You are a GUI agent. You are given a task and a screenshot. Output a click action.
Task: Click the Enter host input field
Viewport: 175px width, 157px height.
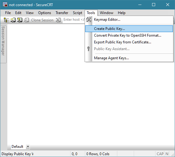click(x=74, y=20)
